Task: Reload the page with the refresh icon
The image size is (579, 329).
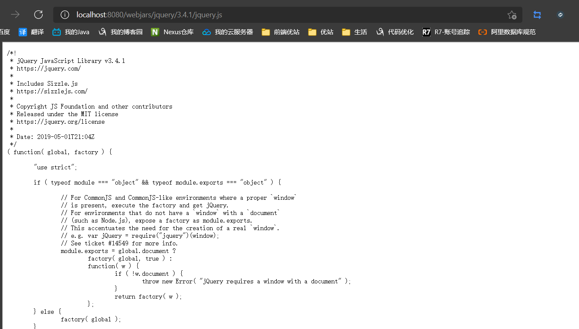Action: (x=38, y=15)
